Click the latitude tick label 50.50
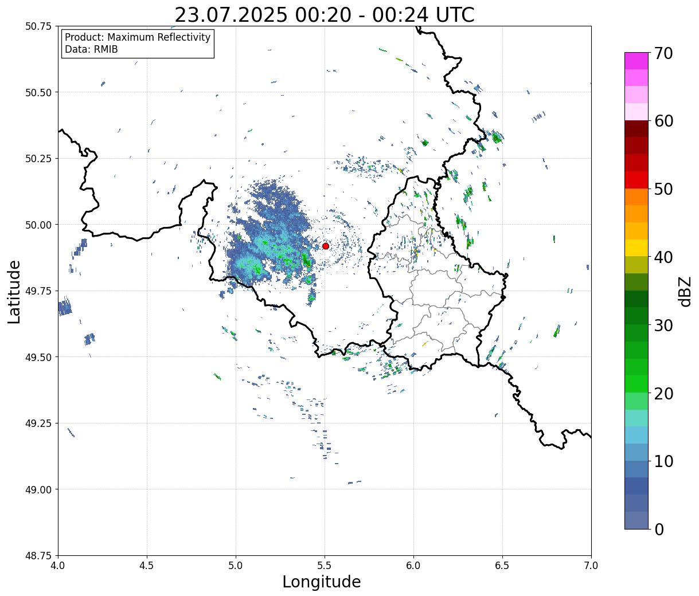Screen dimensions: 699x596 click(38, 92)
